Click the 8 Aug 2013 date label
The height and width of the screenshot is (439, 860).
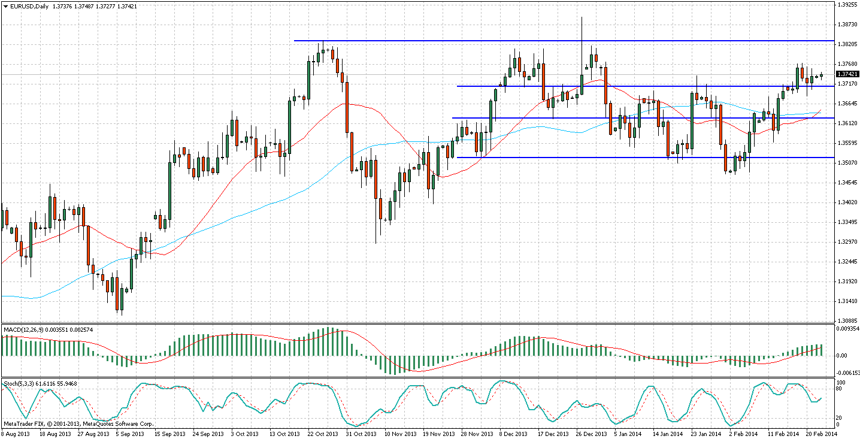pyautogui.click(x=16, y=434)
